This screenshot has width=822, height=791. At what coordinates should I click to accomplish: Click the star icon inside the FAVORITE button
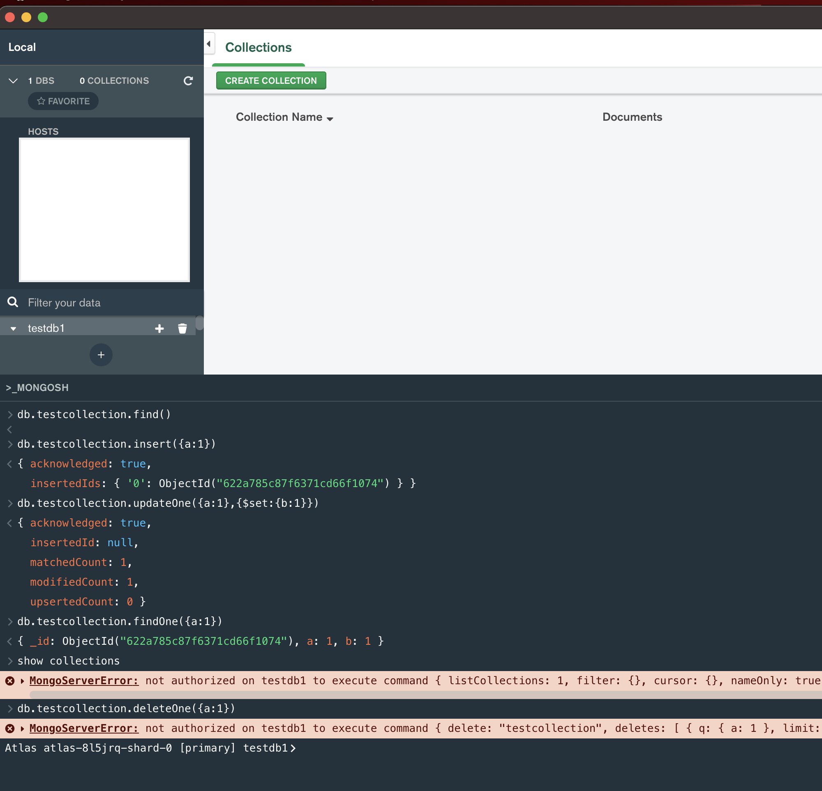(41, 101)
